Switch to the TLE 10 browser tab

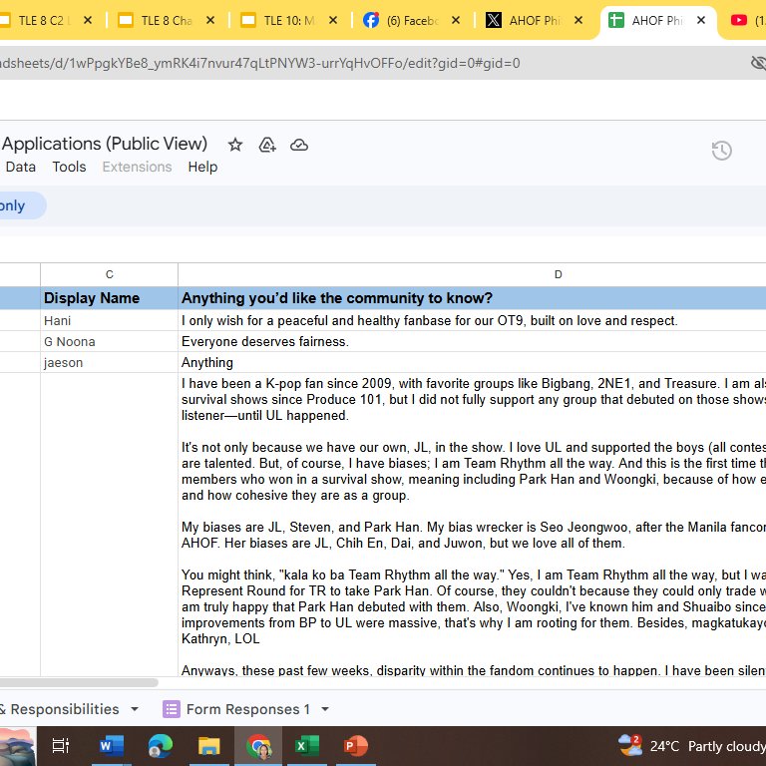287,21
